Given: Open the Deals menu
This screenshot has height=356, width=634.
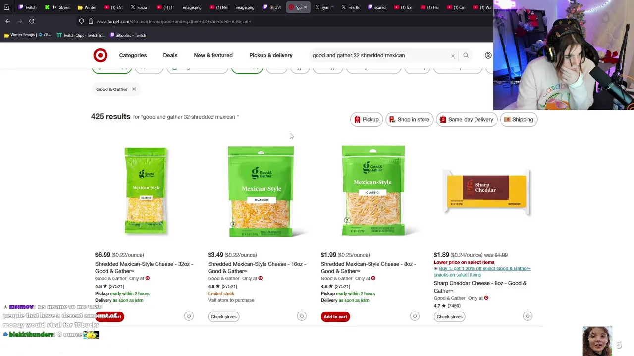Looking at the screenshot, I should [170, 55].
